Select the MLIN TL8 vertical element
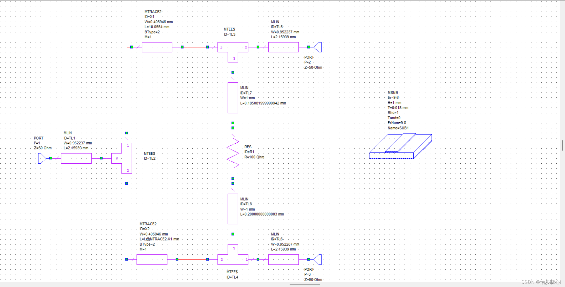Viewport: 565px width, 287px height. tap(233, 209)
